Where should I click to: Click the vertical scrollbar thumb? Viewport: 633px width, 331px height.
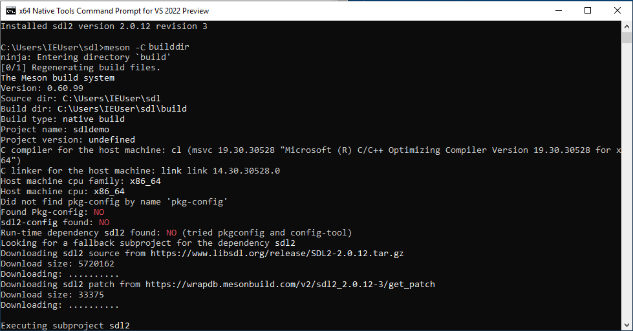[x=627, y=38]
